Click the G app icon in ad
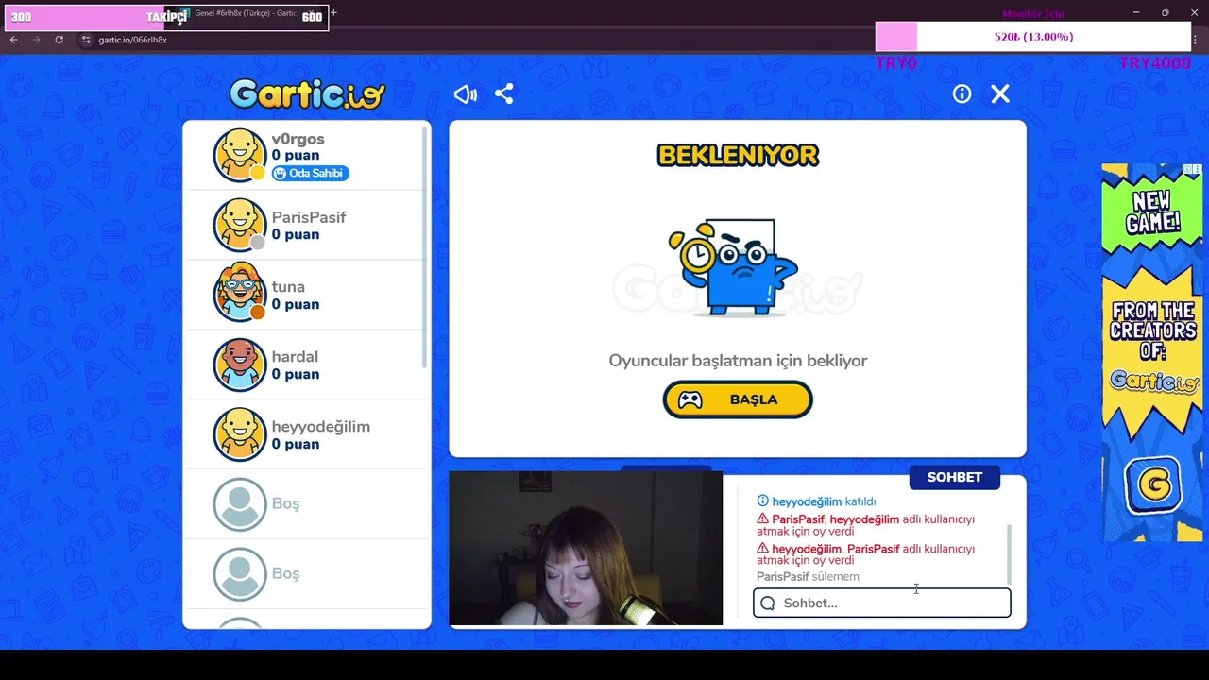Viewport: 1209px width, 680px height. coord(1152,485)
